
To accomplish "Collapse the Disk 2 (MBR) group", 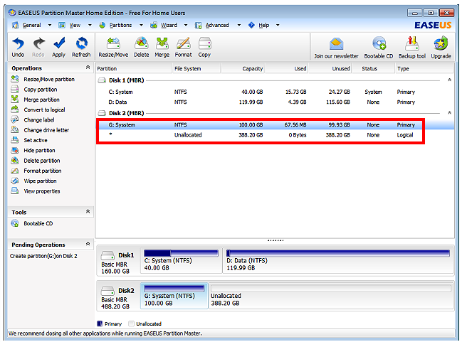I will click(x=449, y=113).
